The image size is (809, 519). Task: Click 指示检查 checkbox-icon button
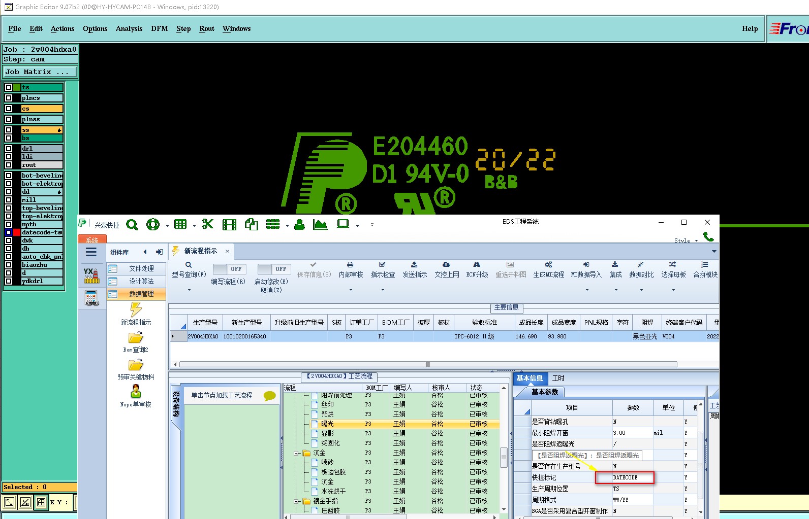tap(383, 270)
